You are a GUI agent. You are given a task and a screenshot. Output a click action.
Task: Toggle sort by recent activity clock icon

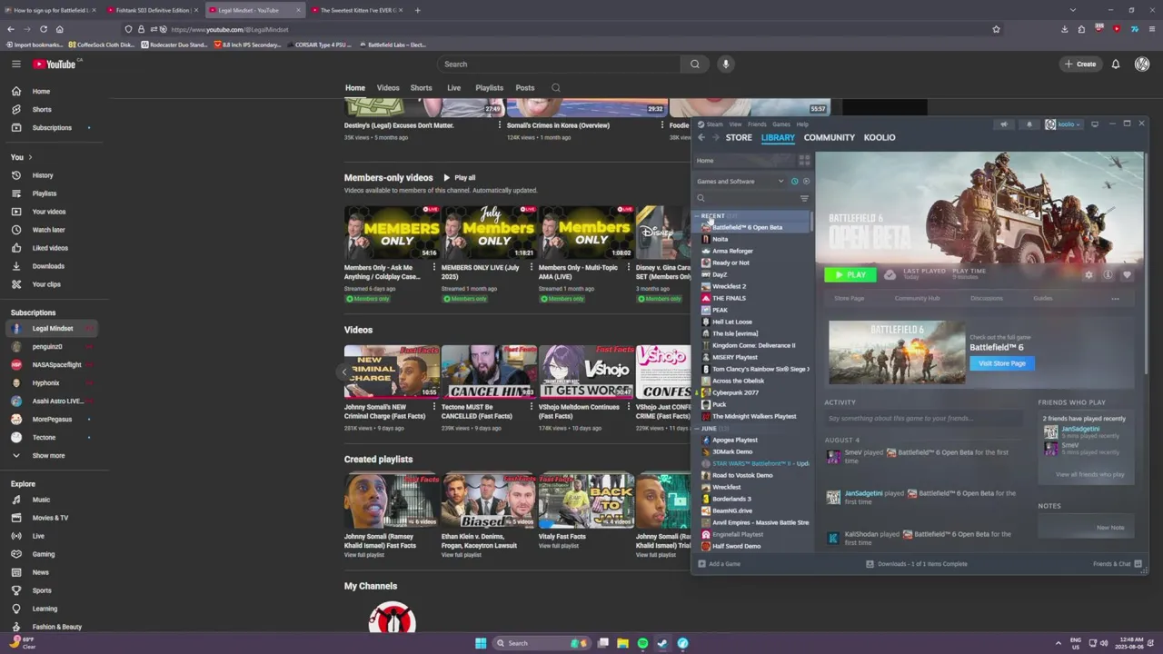794,181
